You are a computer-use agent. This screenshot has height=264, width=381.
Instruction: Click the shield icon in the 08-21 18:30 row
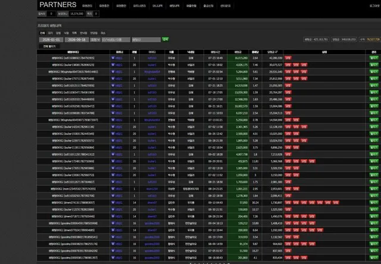coord(113,182)
